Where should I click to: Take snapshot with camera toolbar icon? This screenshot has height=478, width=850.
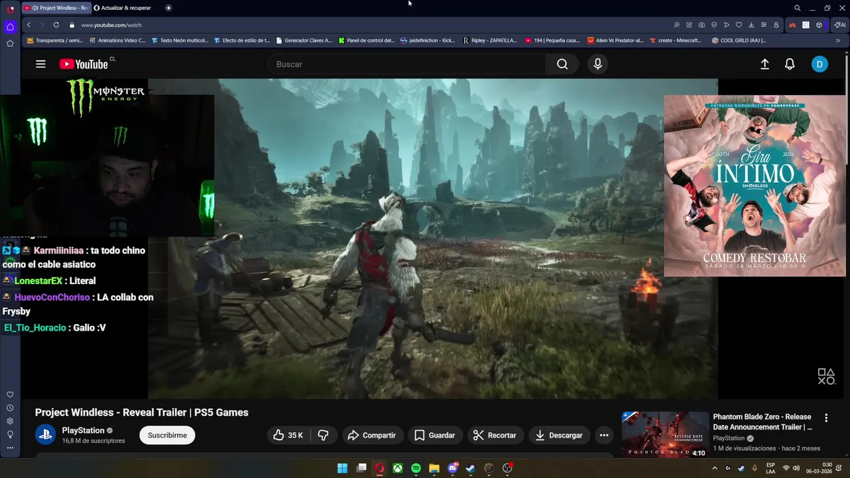pyautogui.click(x=701, y=25)
